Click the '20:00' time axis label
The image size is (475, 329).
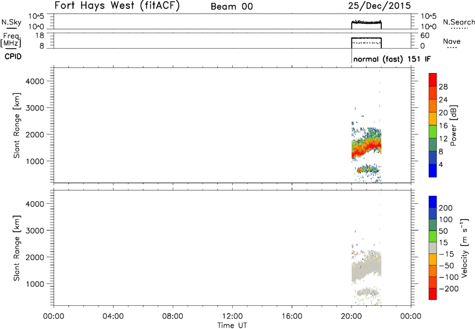point(351,317)
